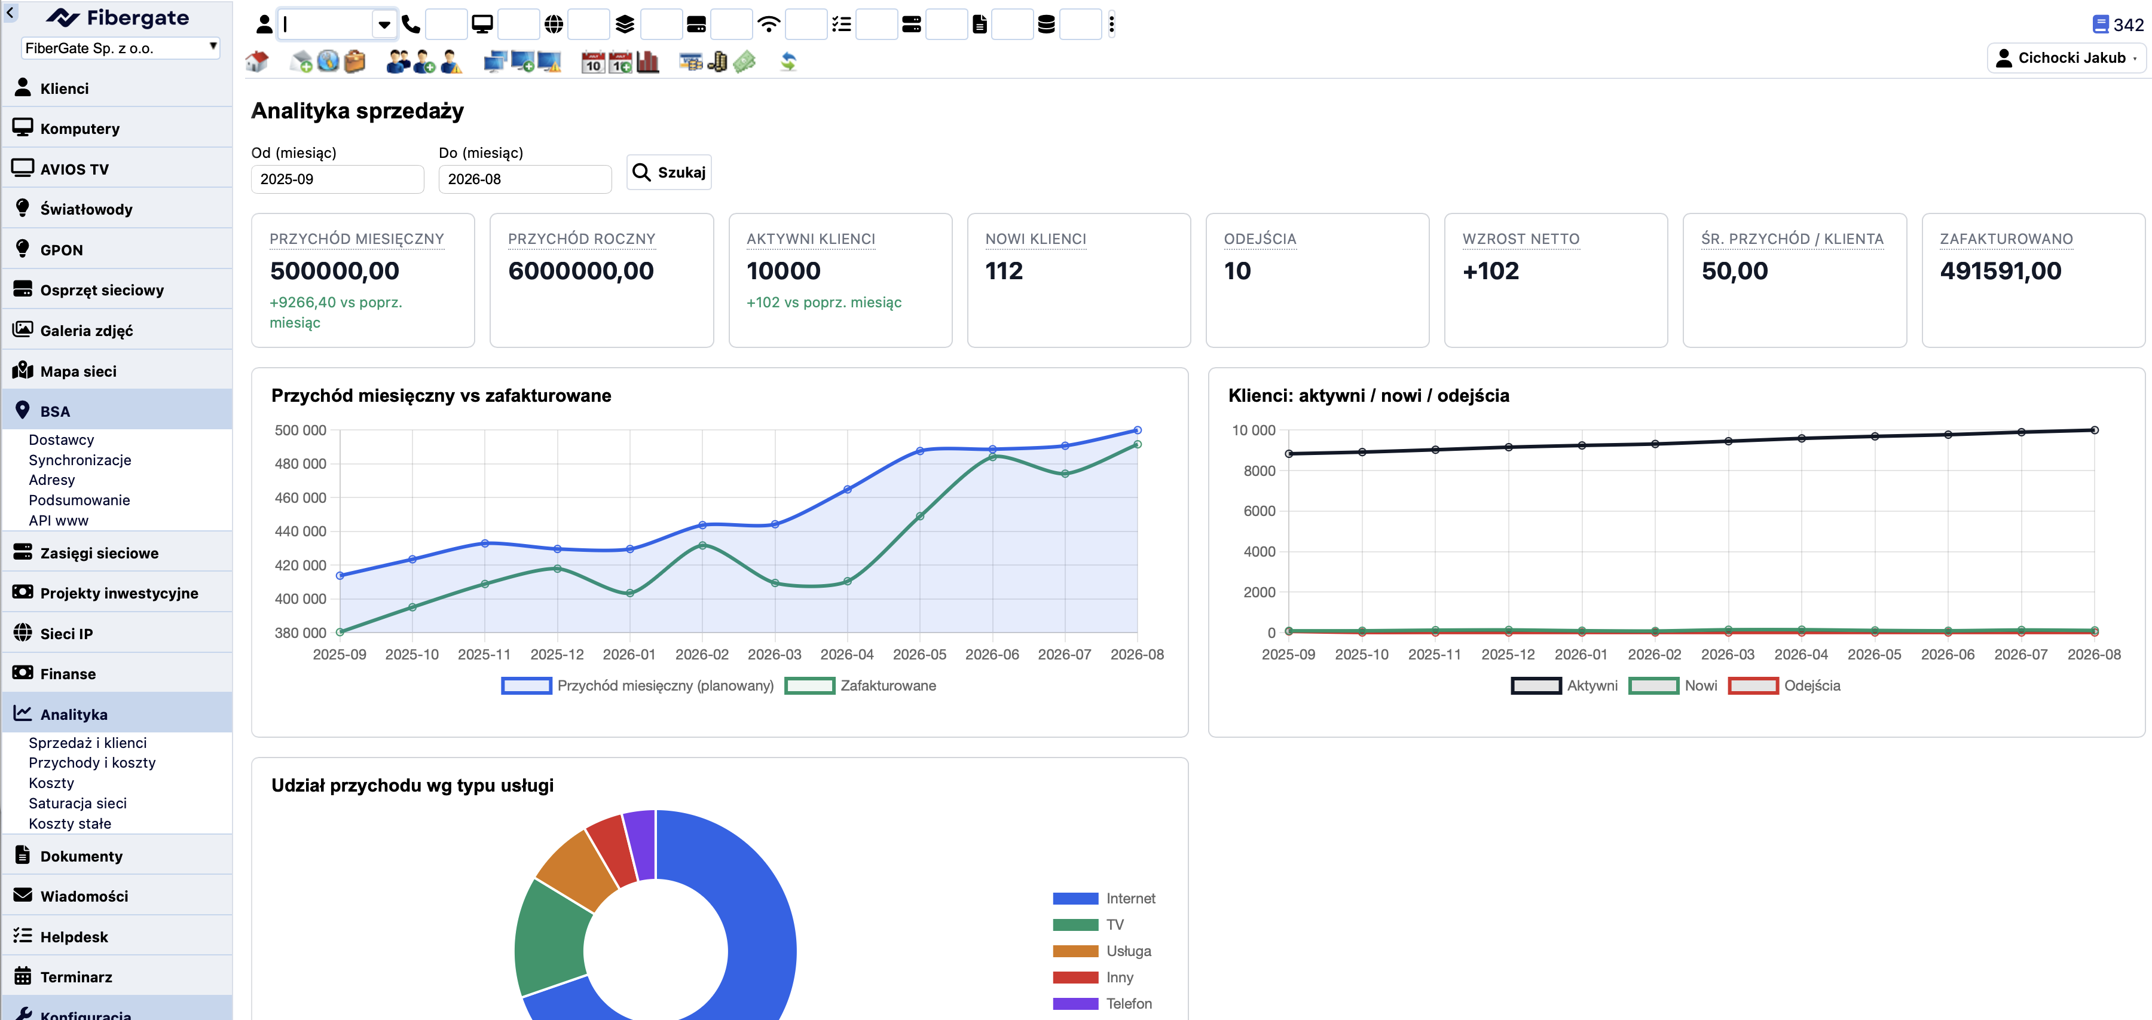Click the monitor with warning icon

pos(549,62)
